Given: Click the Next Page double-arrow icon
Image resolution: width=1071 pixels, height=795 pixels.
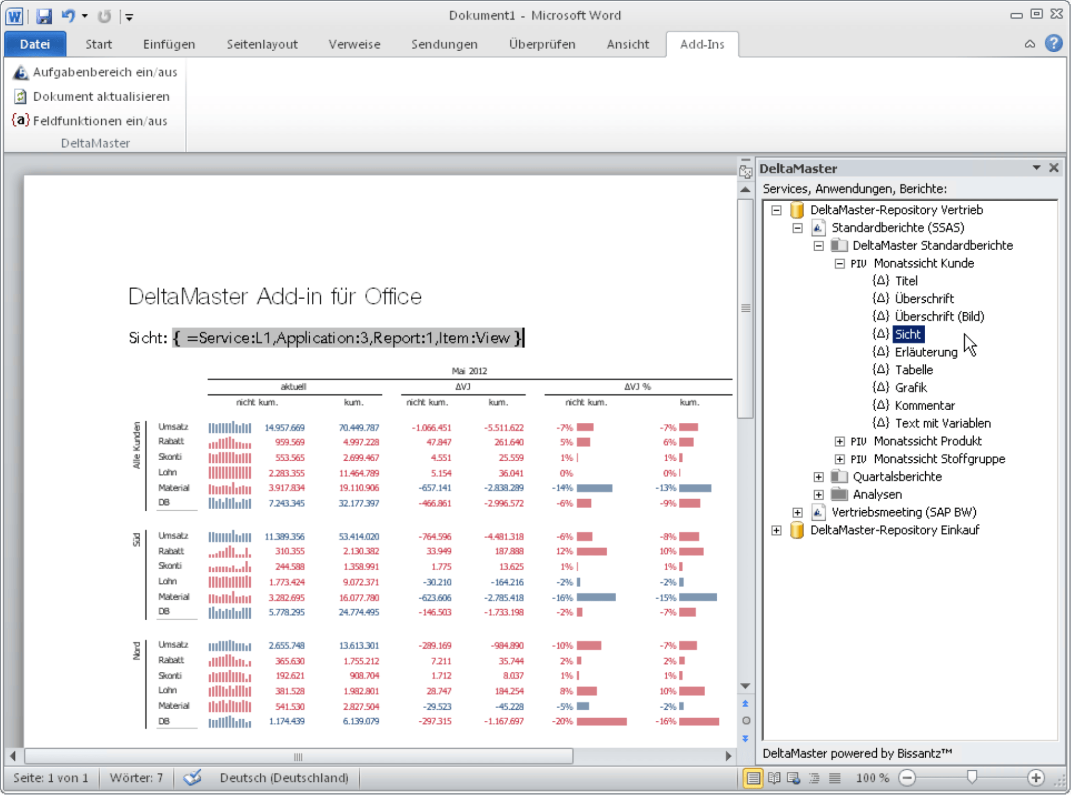Looking at the screenshot, I should point(745,738).
